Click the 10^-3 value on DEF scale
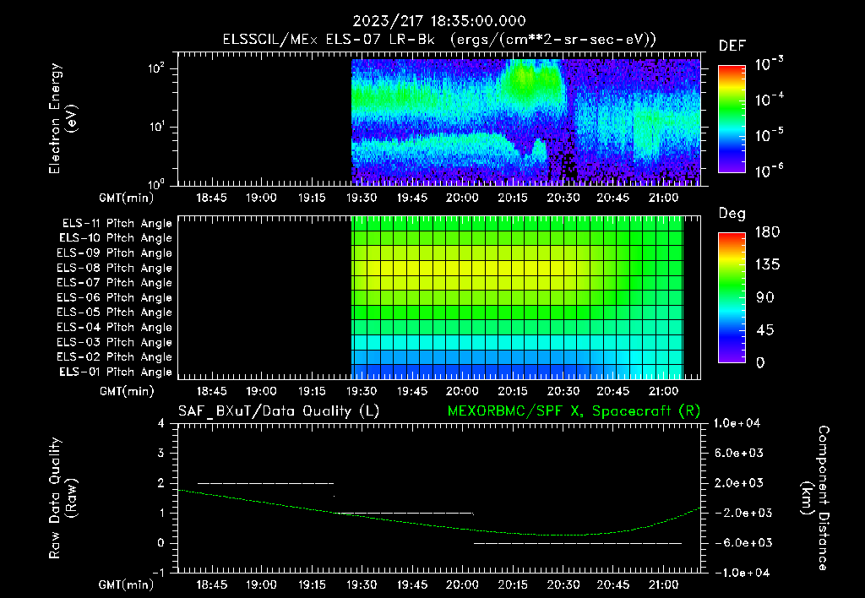 point(769,63)
